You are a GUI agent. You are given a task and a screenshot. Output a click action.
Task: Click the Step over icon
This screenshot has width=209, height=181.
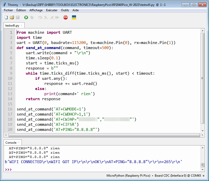pyautogui.click(x=40, y=17)
